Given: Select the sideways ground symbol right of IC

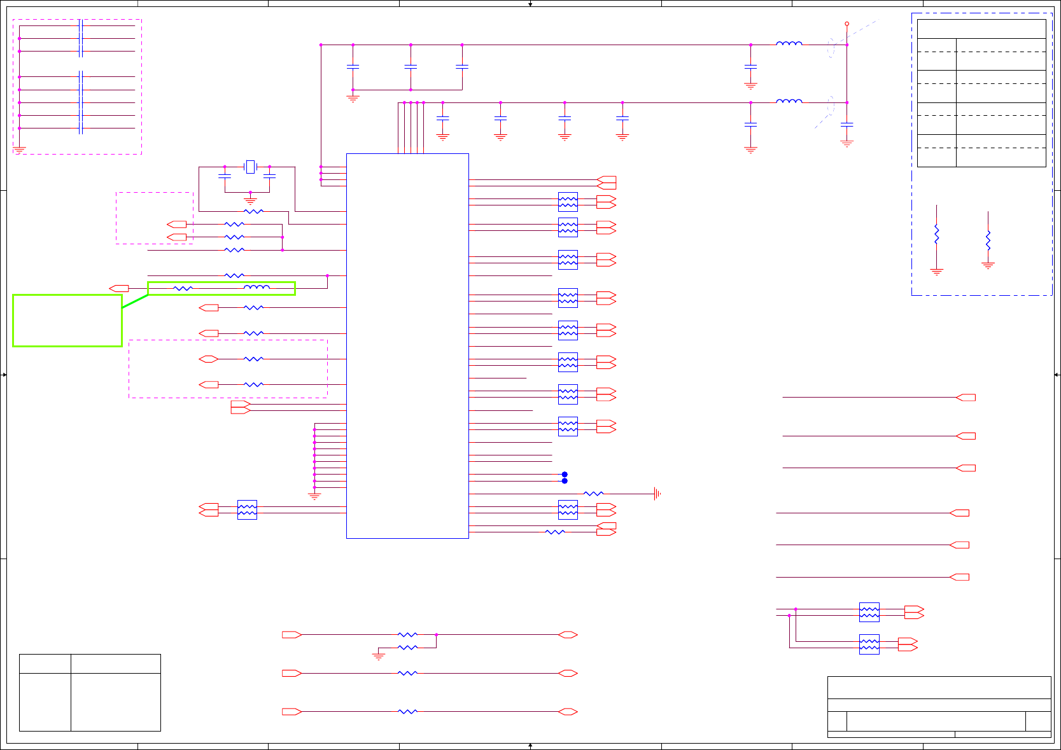Looking at the screenshot, I should [x=657, y=494].
